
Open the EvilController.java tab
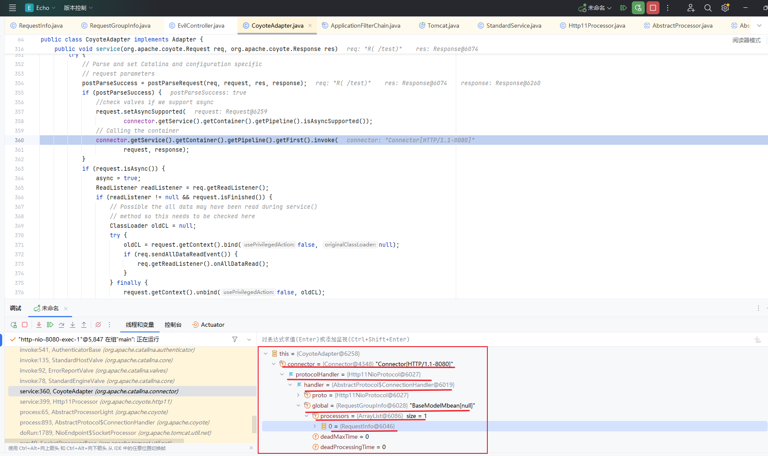point(197,26)
